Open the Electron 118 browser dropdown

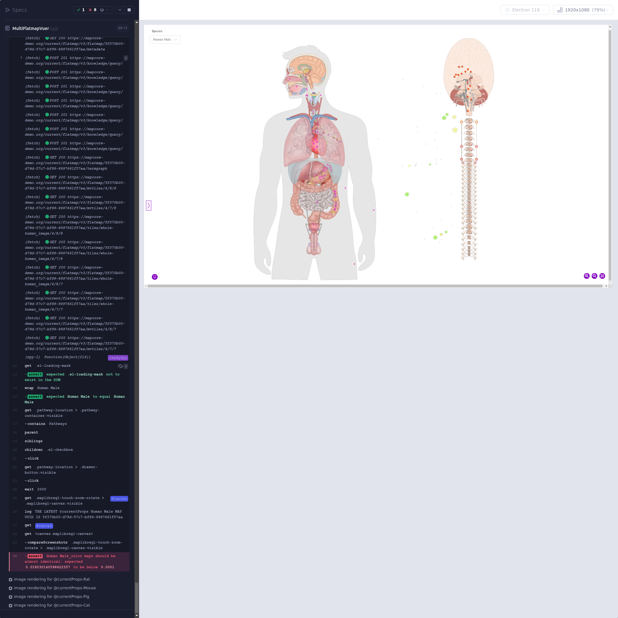click(x=525, y=10)
